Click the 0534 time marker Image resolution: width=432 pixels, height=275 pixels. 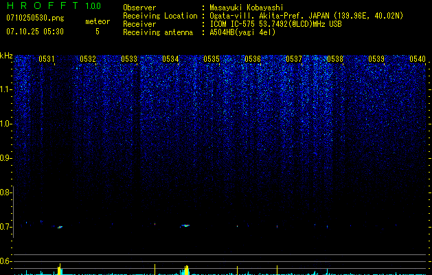(170, 59)
